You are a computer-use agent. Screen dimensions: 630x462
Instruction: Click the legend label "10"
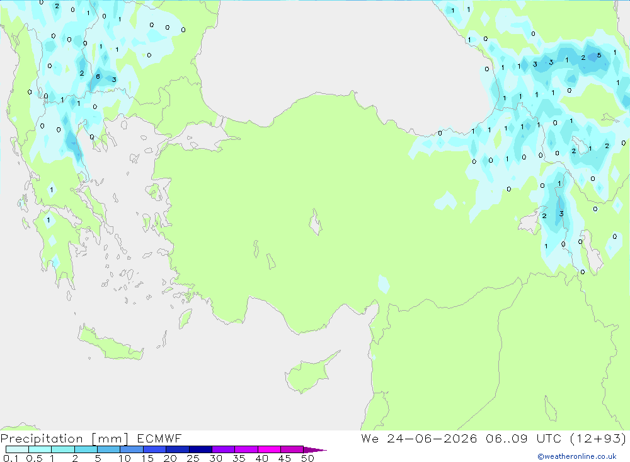tap(125, 458)
